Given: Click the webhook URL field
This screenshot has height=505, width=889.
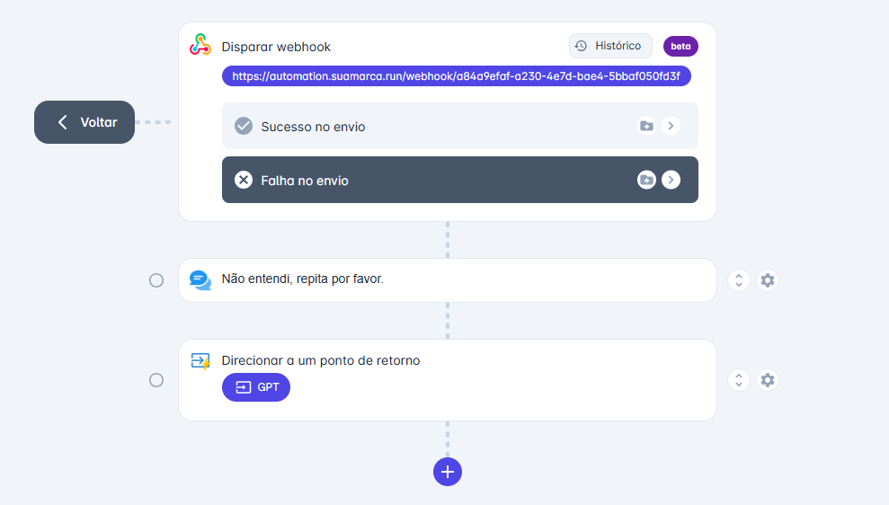Looking at the screenshot, I should pos(456,76).
